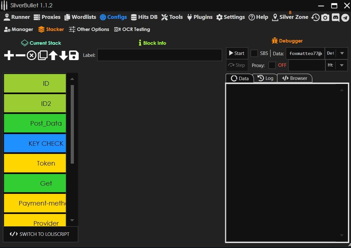Screen dimensions: 351x248
Task: Open the Configs section
Action: [113, 17]
